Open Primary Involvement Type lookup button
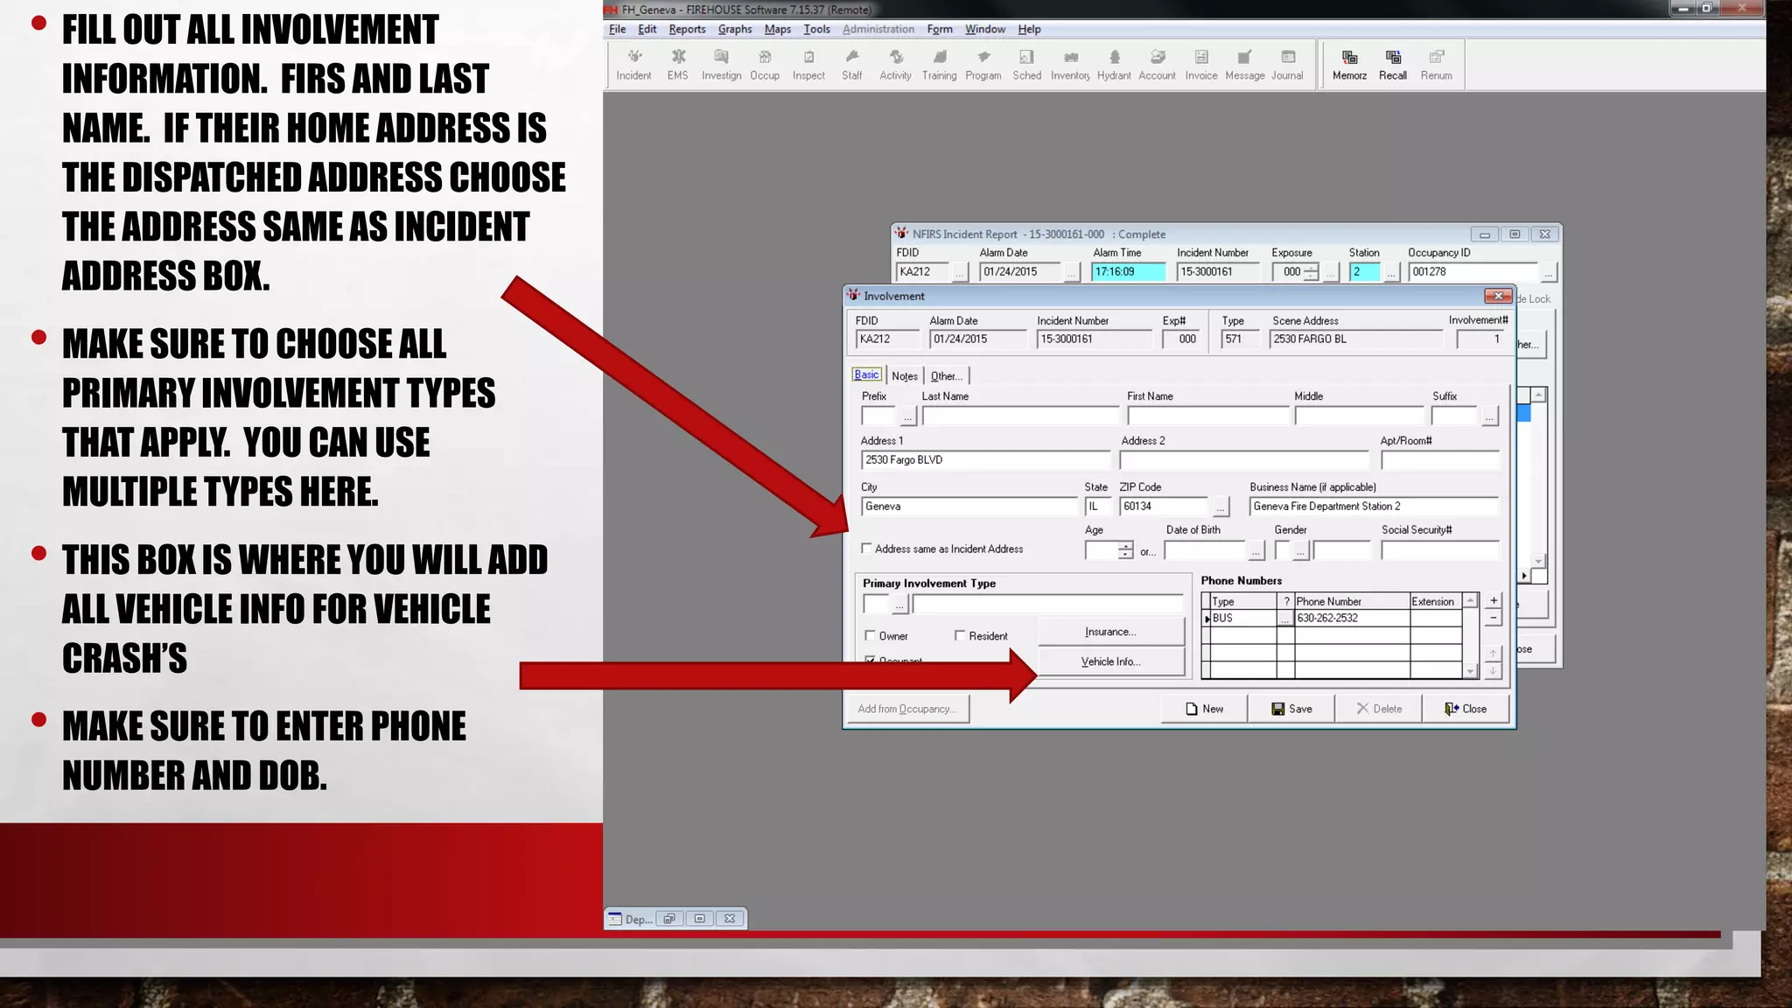This screenshot has height=1008, width=1792. pos(899,605)
